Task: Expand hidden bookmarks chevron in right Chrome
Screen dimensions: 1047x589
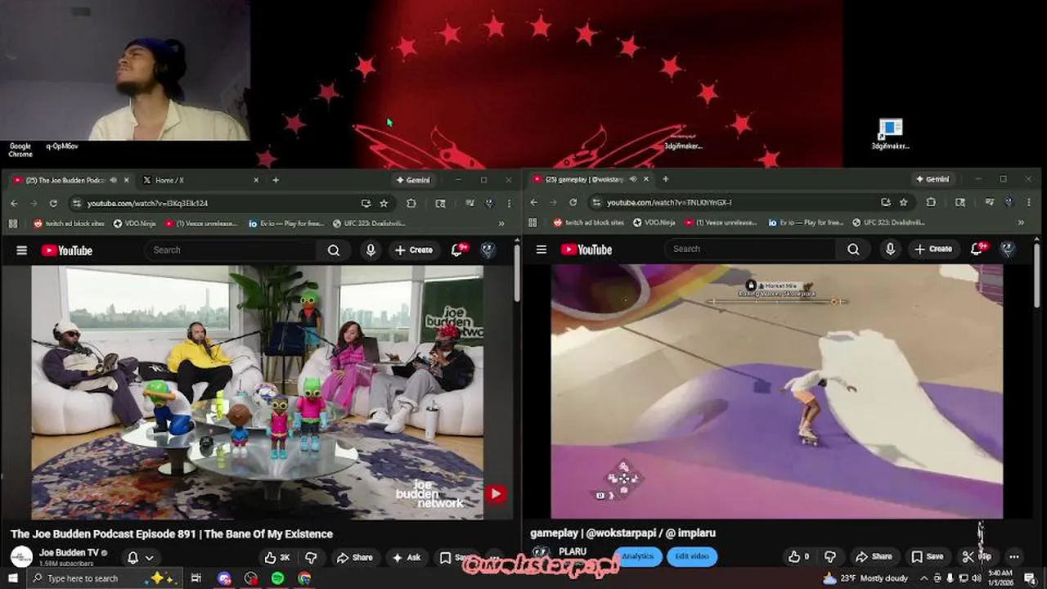Action: coord(1021,223)
